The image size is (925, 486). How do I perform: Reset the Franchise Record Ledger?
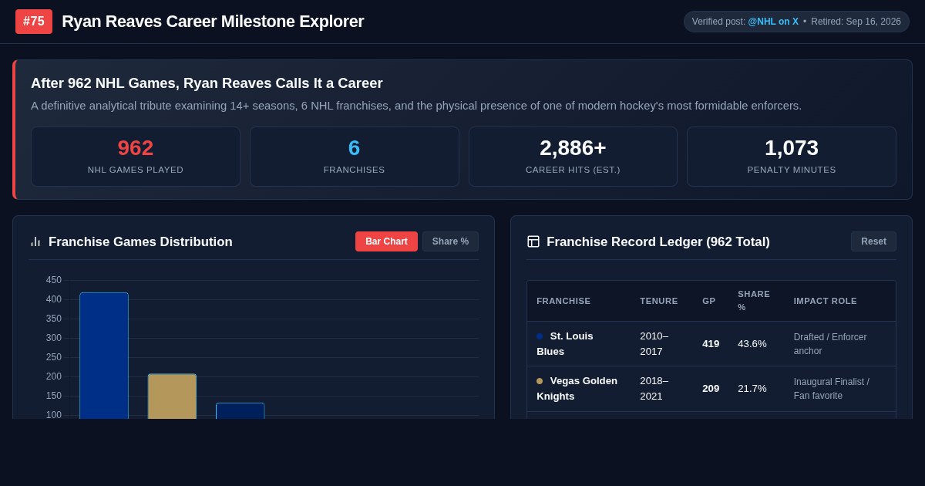(873, 241)
